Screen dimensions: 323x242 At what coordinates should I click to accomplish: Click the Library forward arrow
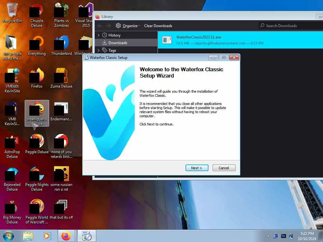pos(108,26)
